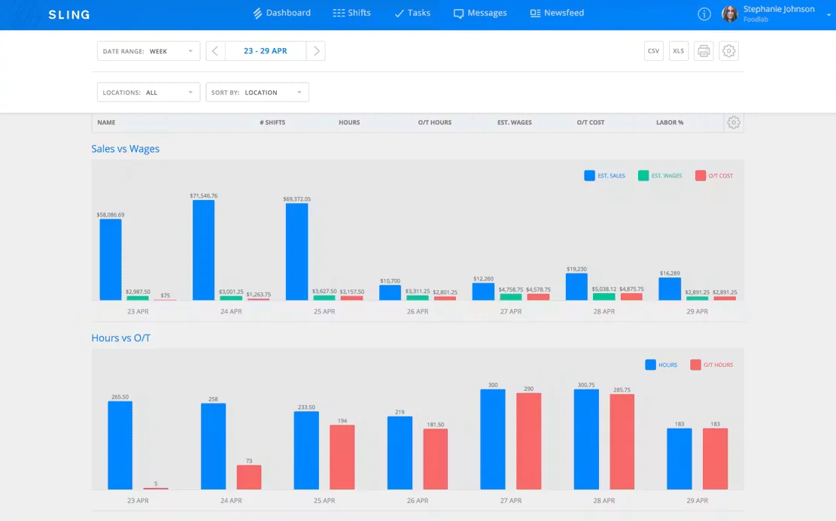Open the Date Range Week dropdown
Viewport: 836px width, 521px height.
click(148, 51)
